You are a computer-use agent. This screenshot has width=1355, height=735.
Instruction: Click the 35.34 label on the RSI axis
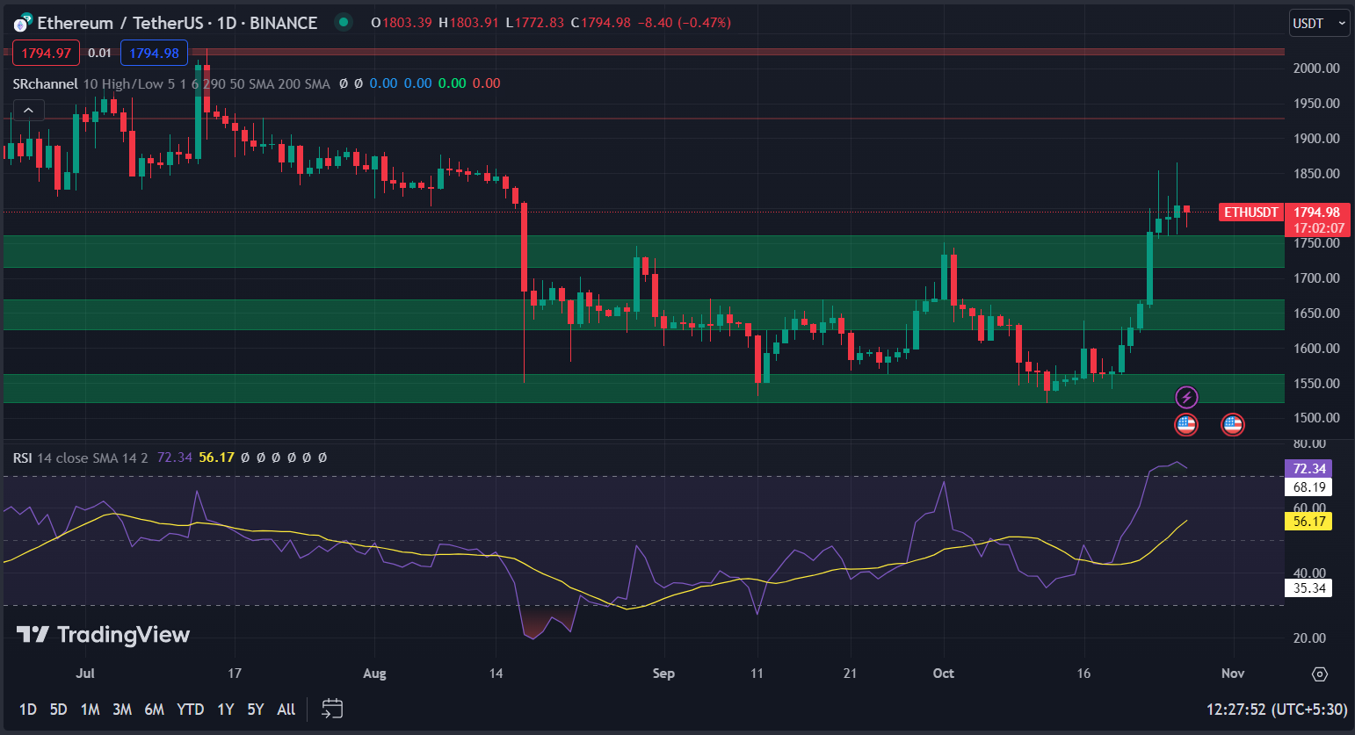(1309, 588)
